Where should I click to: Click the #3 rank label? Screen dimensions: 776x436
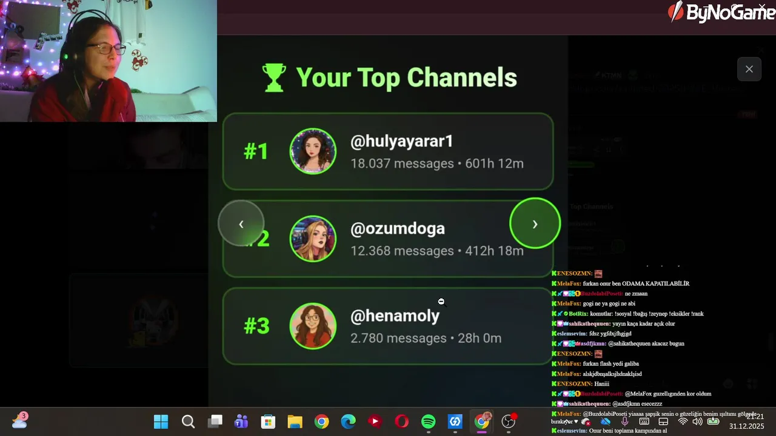256,326
